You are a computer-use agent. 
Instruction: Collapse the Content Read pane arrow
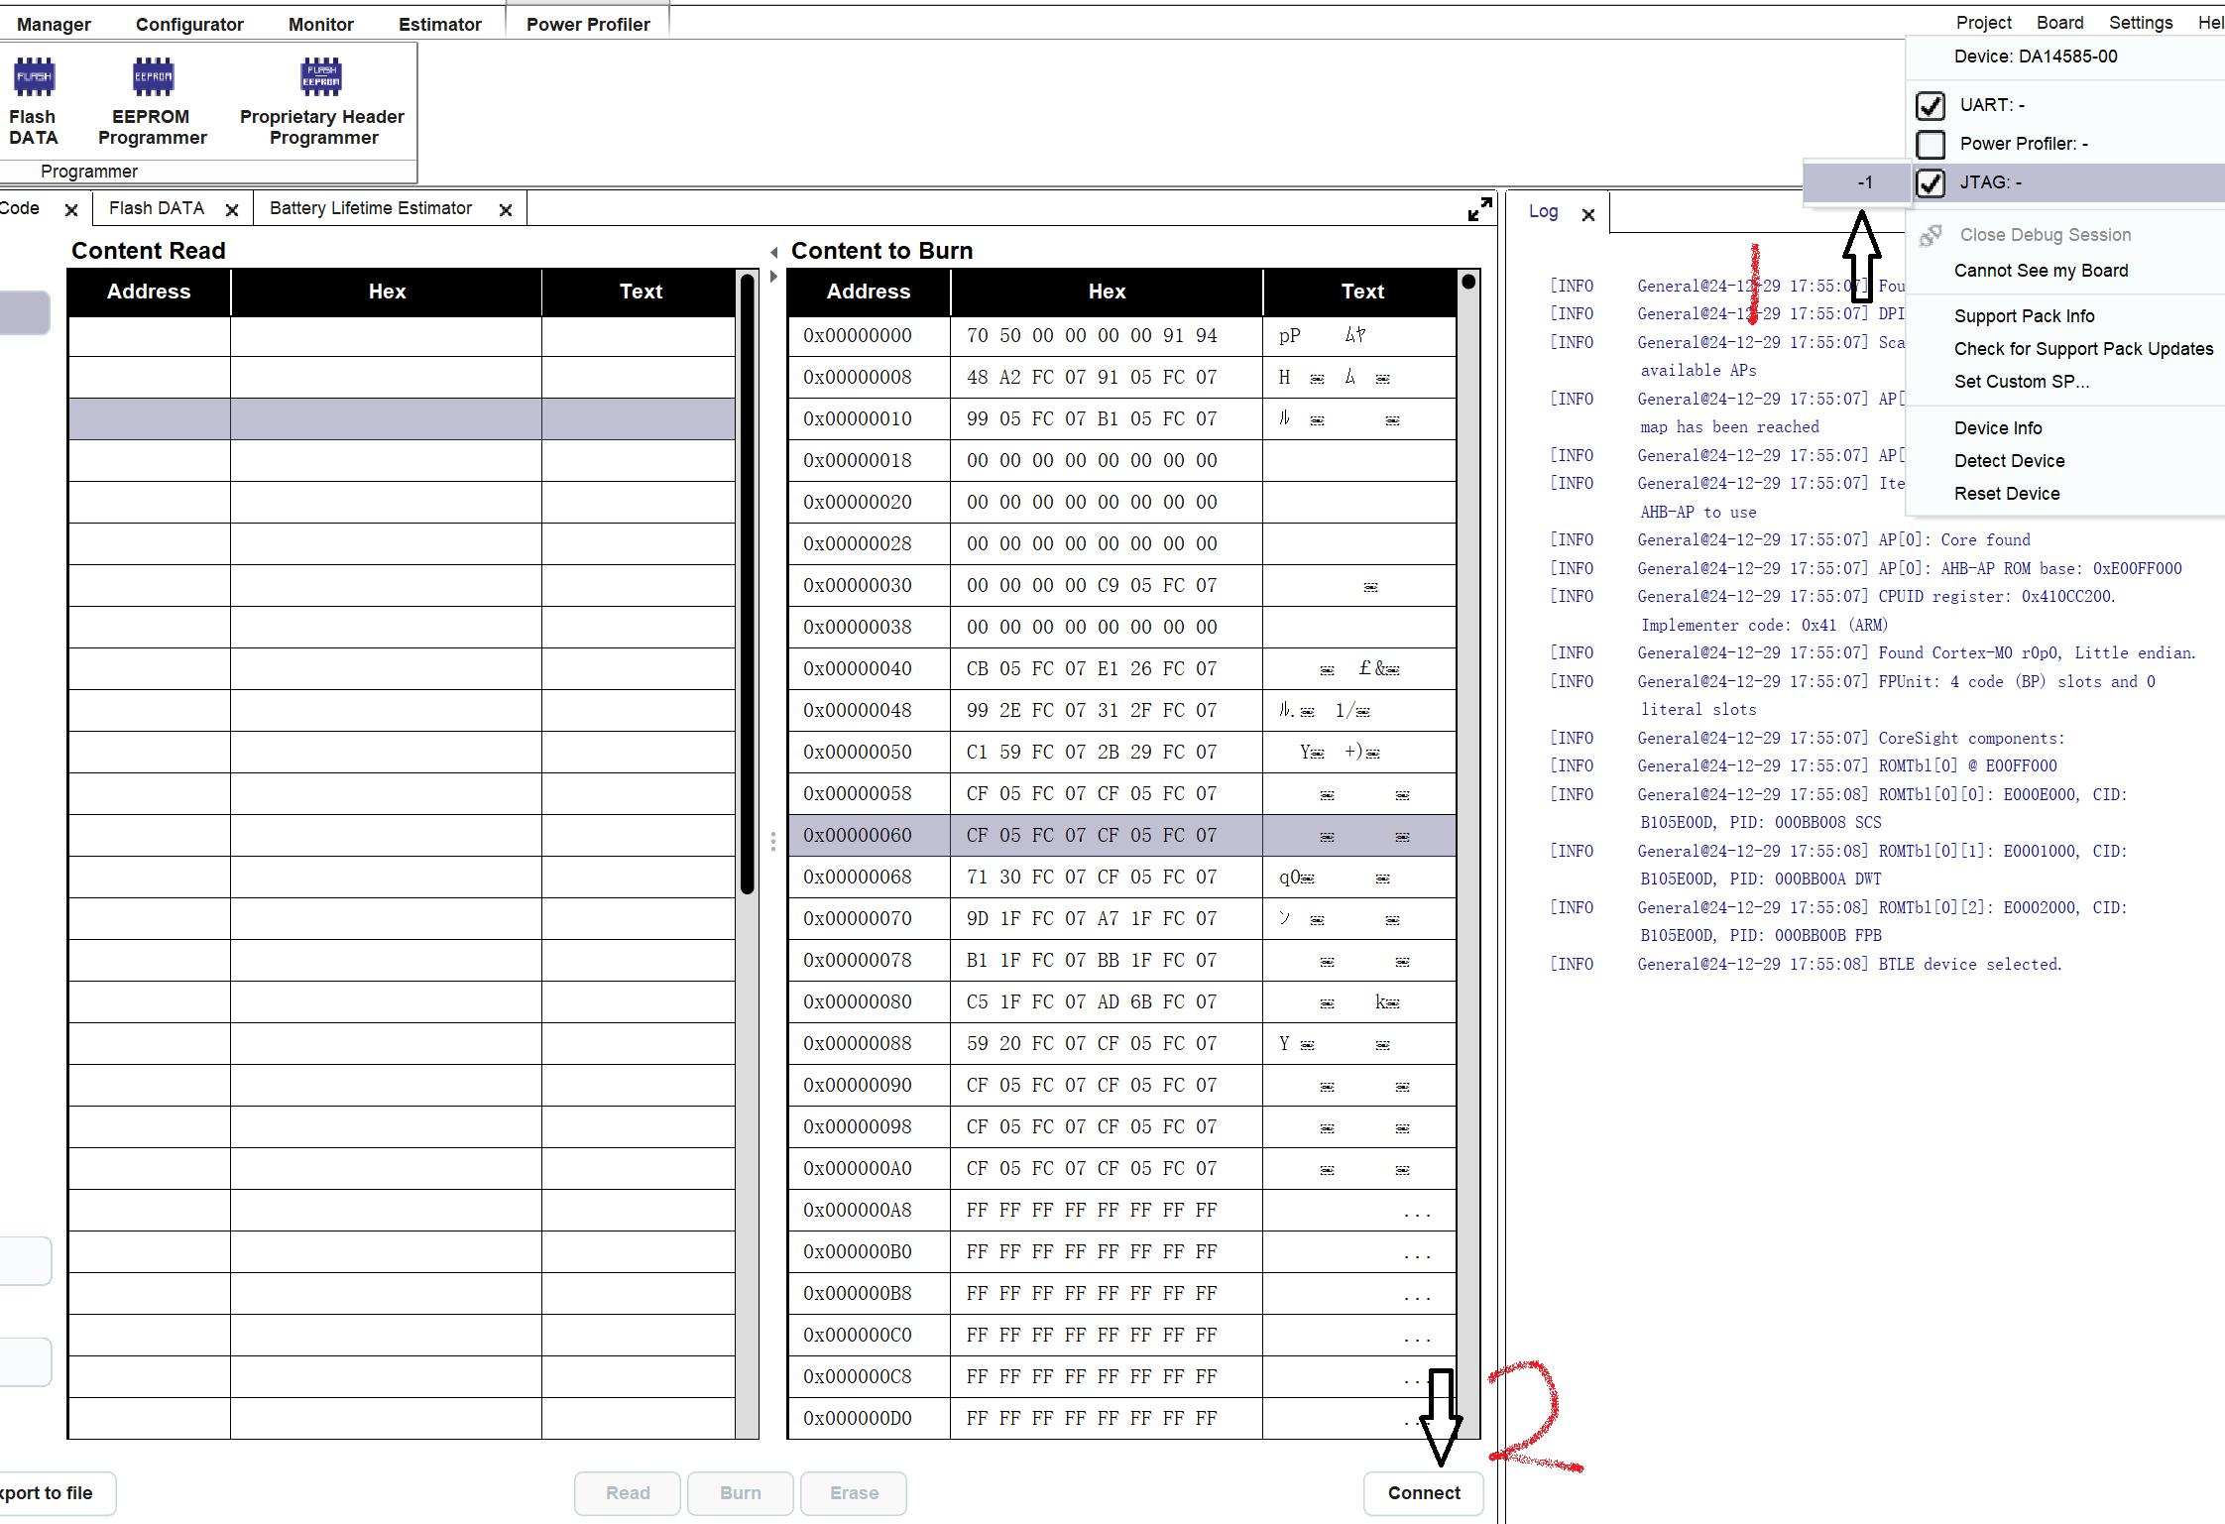(773, 252)
